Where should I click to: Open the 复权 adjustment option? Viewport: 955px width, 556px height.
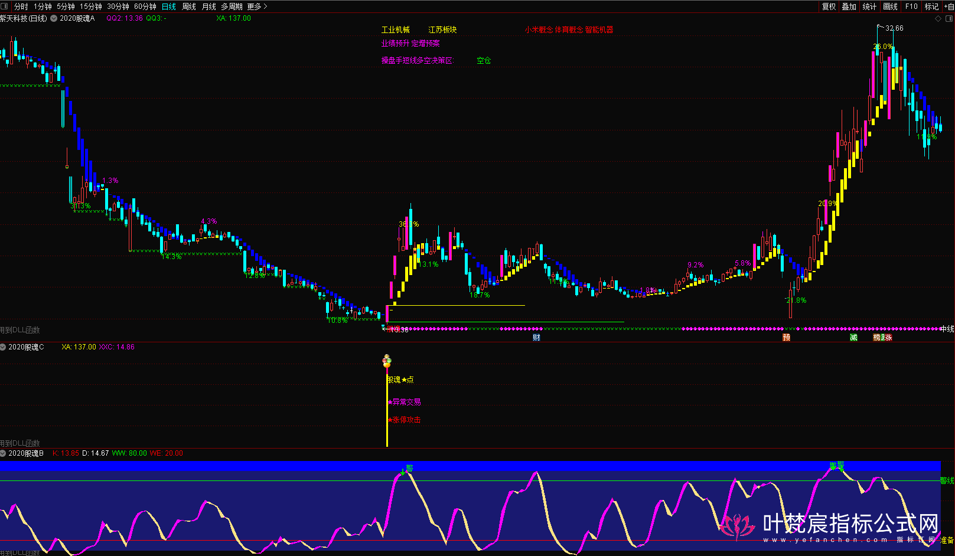click(829, 6)
